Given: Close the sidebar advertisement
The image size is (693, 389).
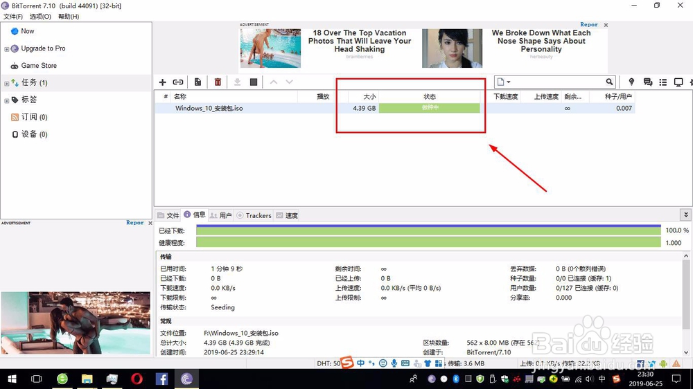Looking at the screenshot, I should 150,224.
